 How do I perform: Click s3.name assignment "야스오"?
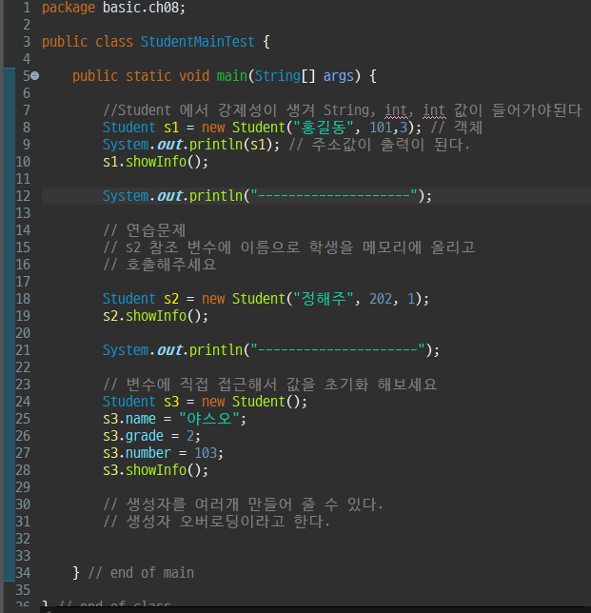click(x=175, y=419)
